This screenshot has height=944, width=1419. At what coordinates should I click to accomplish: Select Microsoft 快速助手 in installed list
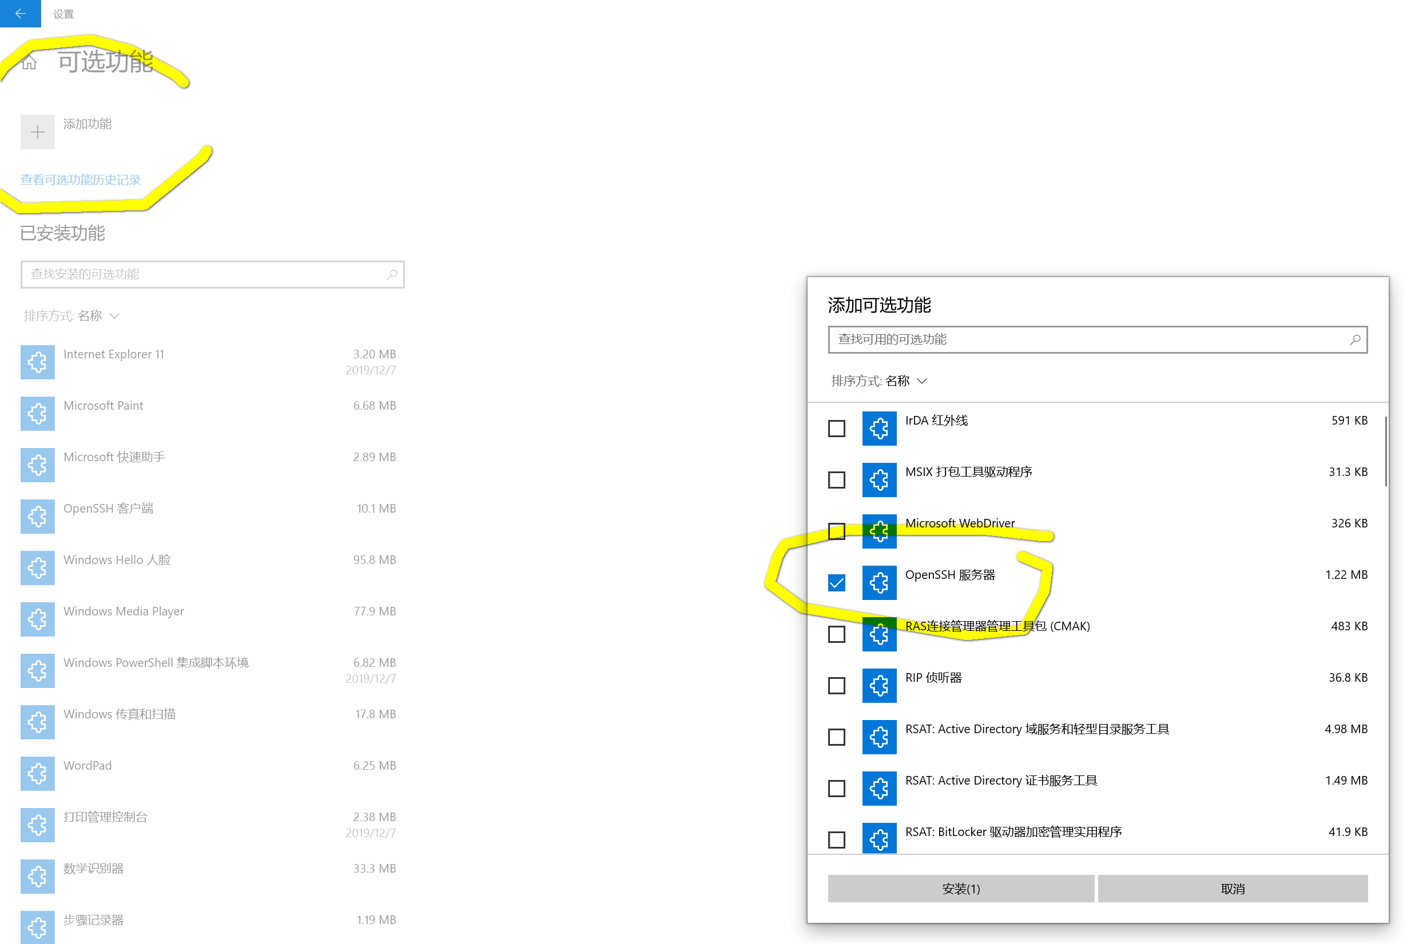[209, 465]
